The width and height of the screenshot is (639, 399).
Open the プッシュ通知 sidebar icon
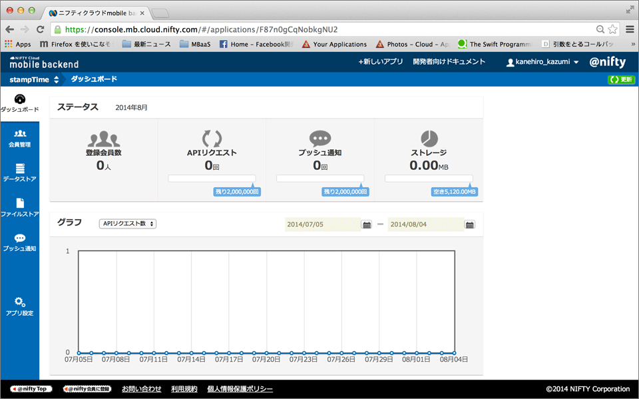tap(19, 238)
